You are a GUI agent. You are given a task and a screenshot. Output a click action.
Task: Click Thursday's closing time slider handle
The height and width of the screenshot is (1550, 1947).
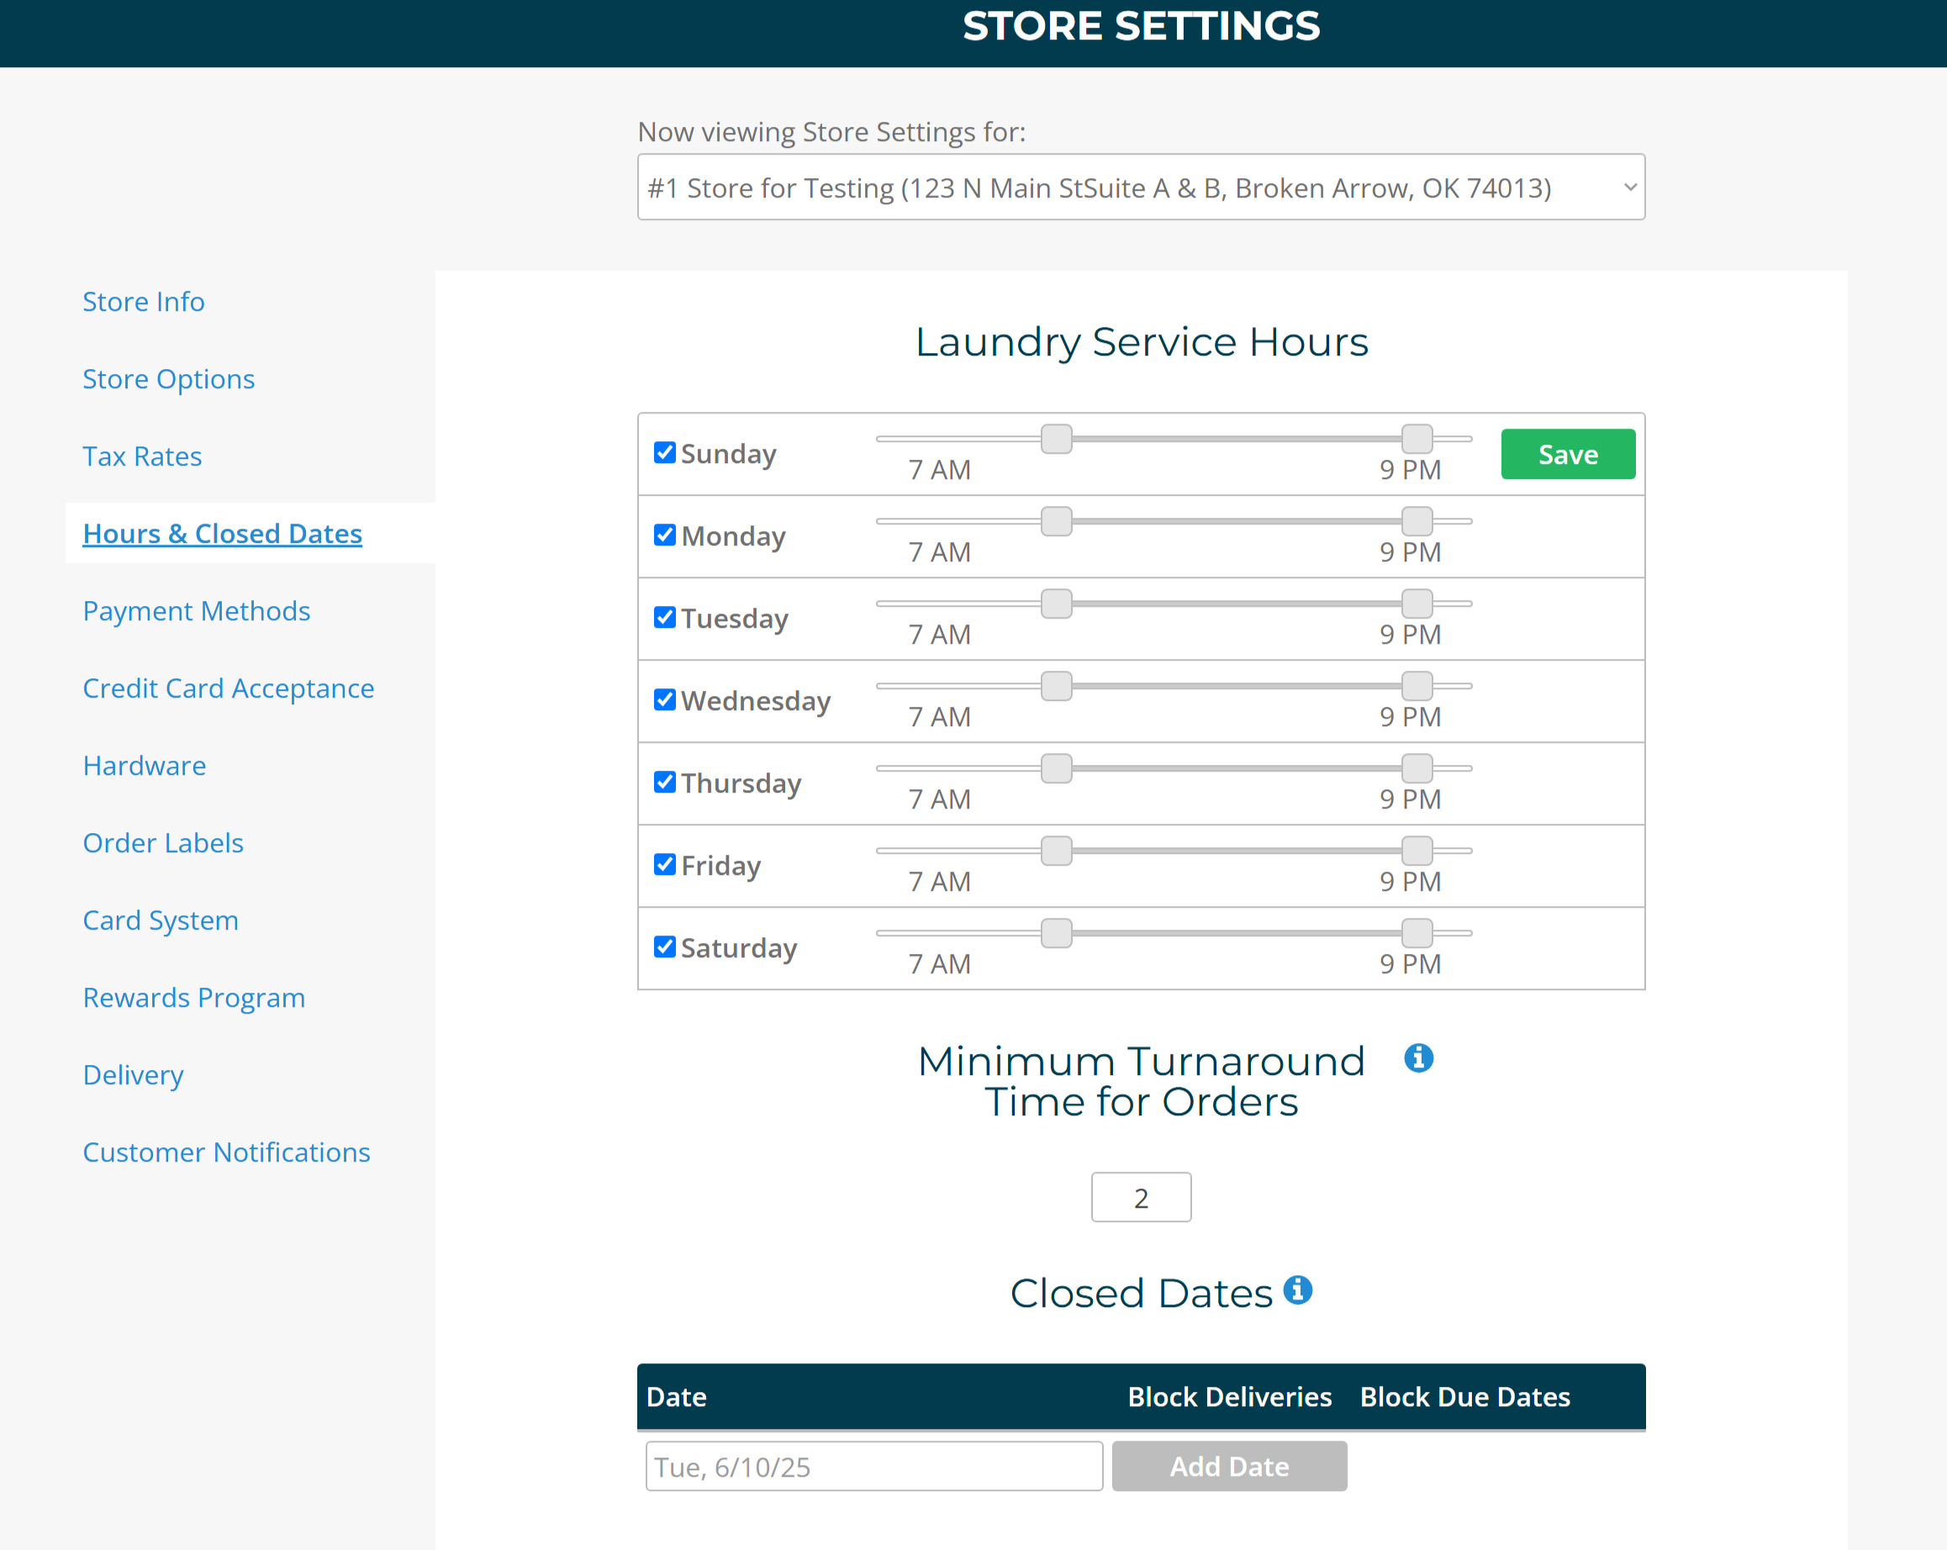click(1417, 768)
